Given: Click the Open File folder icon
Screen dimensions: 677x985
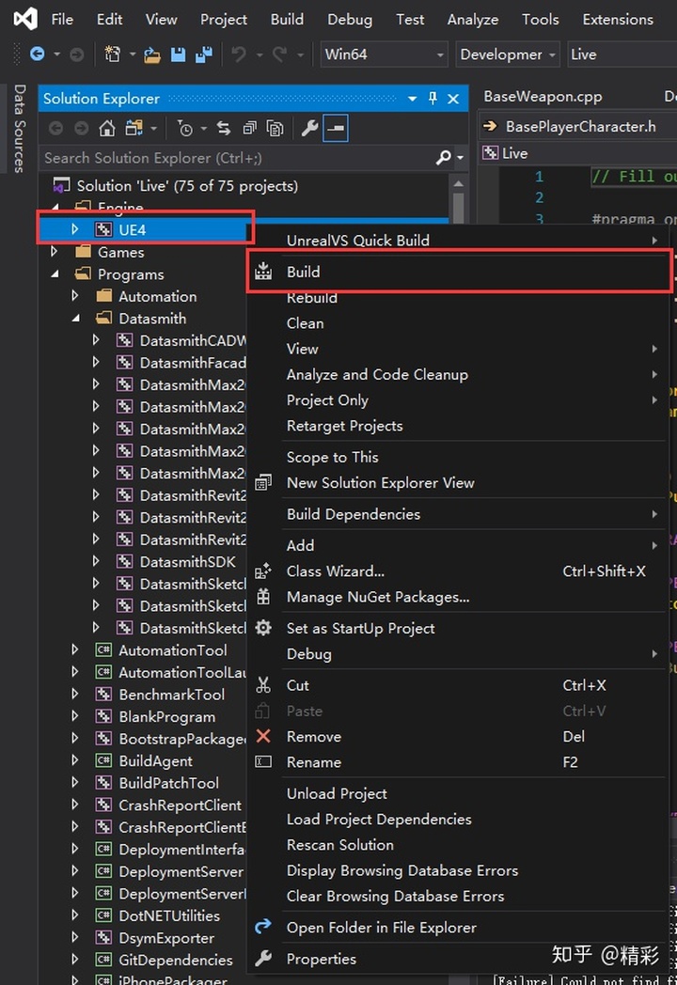Looking at the screenshot, I should tap(152, 55).
